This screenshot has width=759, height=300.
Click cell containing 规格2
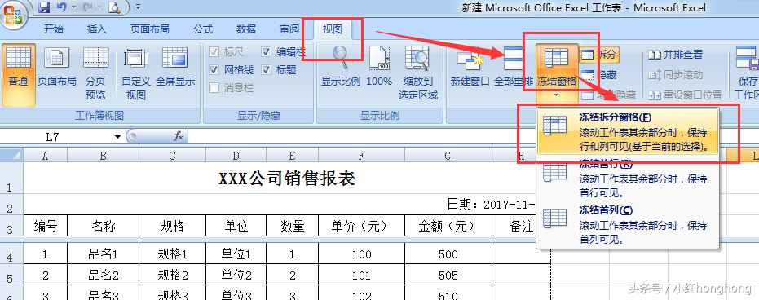[172, 276]
